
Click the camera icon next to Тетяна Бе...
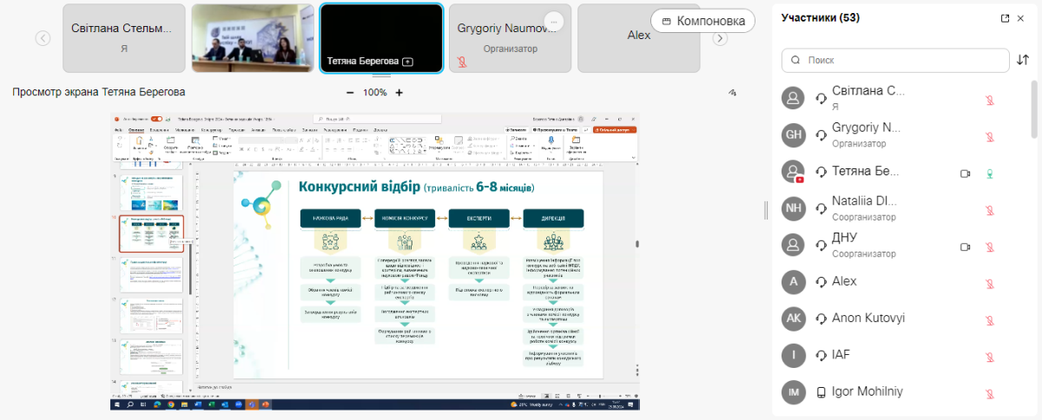[x=965, y=174]
